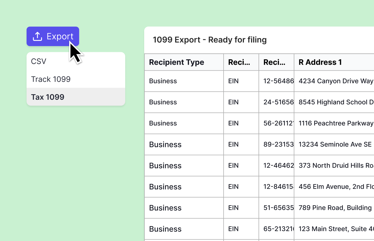Click the upload icon in Export button
This screenshot has height=241, width=374.
(37, 37)
